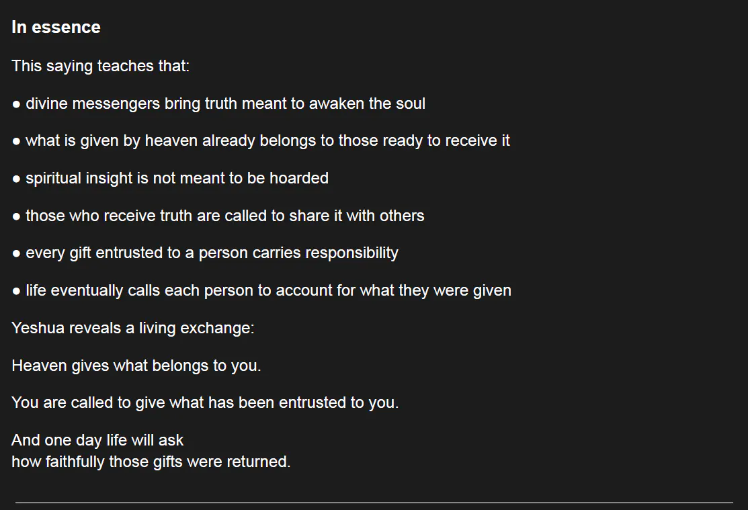Click the bullet dot before "what is given"
Screen dimensions: 748x510
(17, 142)
